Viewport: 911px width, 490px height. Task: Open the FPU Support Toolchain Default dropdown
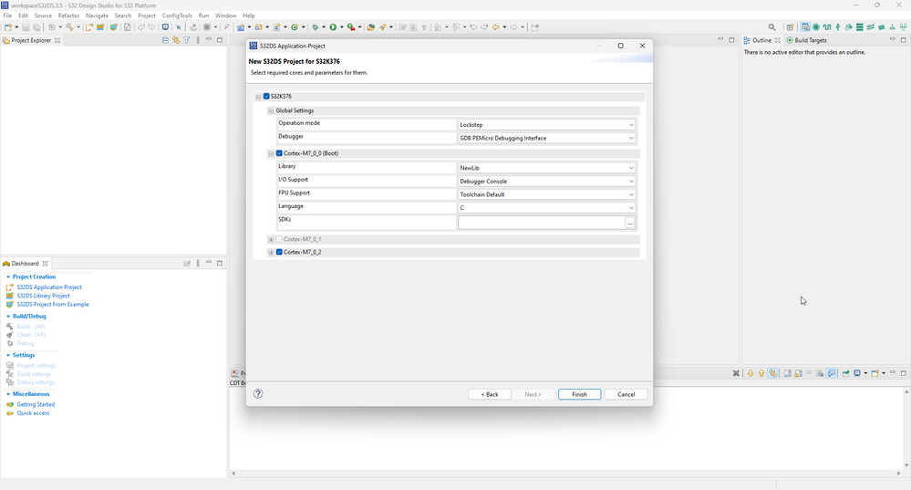click(546, 194)
